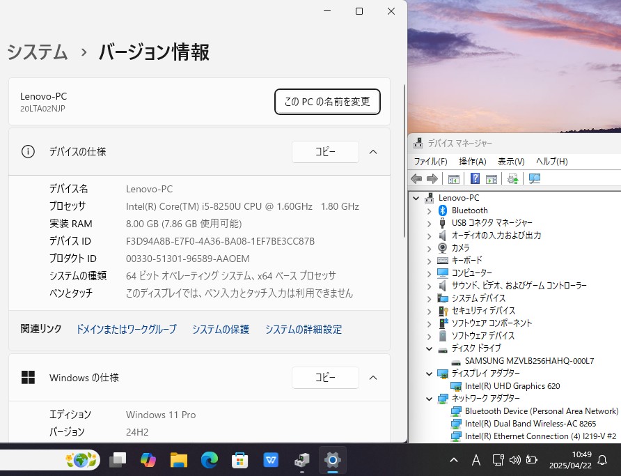621x476 pixels.
Task: Click the product ID 00330-51301-96589-AAOEM
Action: [188, 259]
